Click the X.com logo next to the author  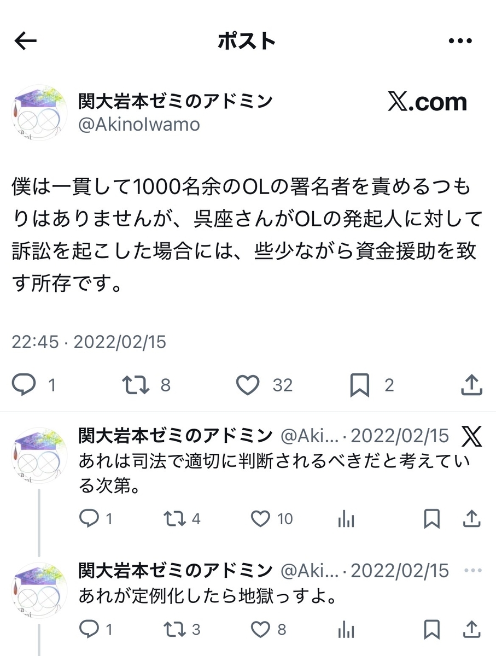tap(428, 102)
